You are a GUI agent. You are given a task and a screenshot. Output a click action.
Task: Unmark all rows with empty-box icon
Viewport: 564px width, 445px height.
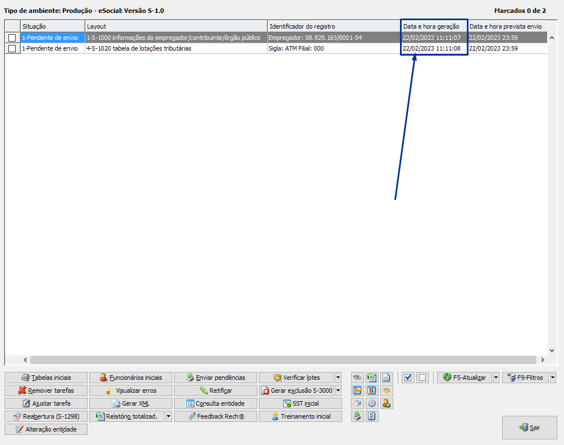(422, 378)
